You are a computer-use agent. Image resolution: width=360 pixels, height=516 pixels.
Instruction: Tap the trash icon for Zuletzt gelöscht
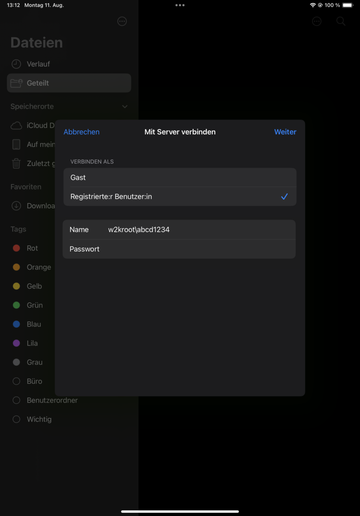(x=16, y=164)
